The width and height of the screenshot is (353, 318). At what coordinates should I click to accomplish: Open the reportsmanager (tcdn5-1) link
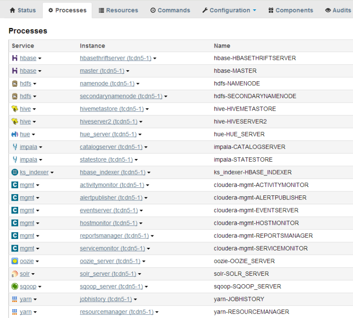point(115,236)
